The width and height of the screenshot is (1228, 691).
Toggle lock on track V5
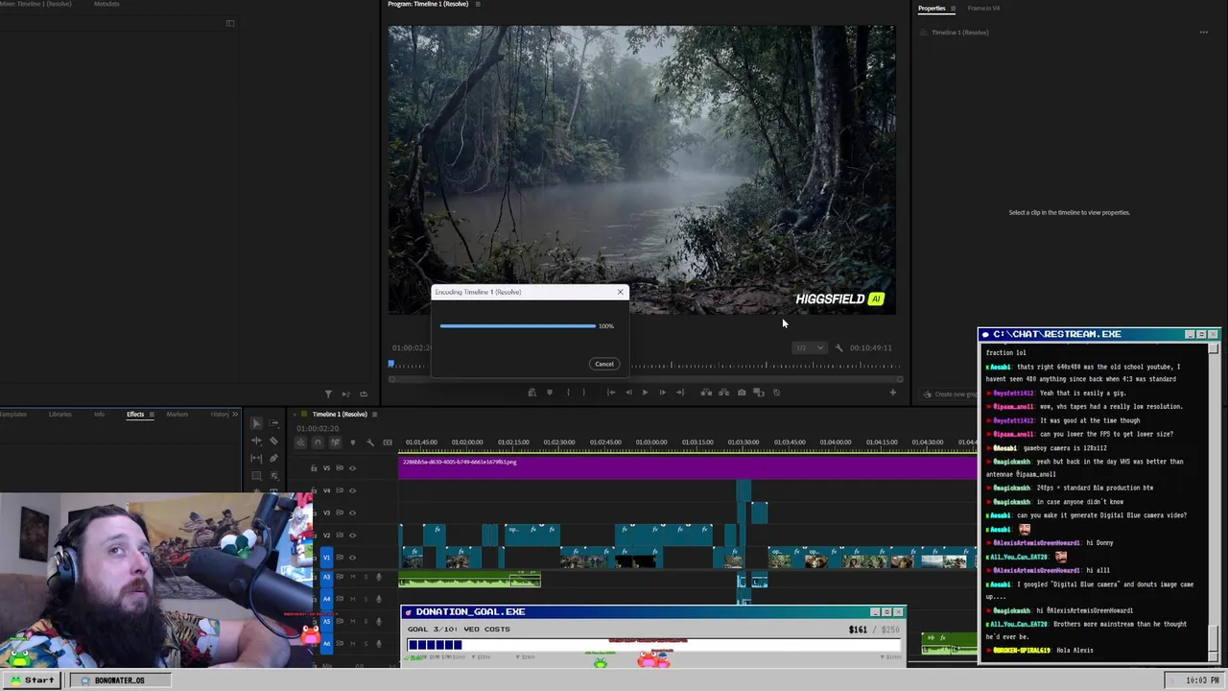click(x=314, y=468)
